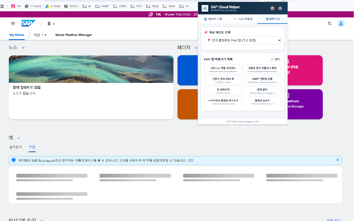Open the pink page tile

point(305,70)
